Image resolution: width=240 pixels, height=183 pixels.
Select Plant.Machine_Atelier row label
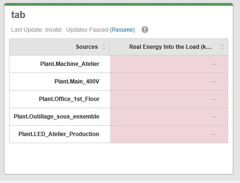tap(70, 64)
